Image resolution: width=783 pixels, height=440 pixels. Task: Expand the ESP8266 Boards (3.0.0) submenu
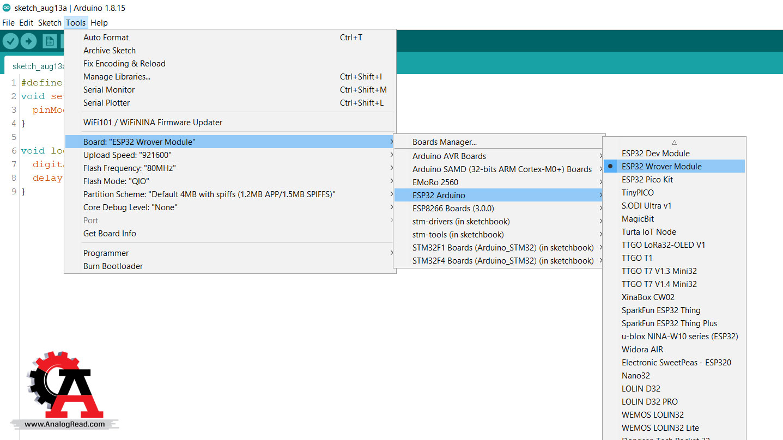coord(499,209)
